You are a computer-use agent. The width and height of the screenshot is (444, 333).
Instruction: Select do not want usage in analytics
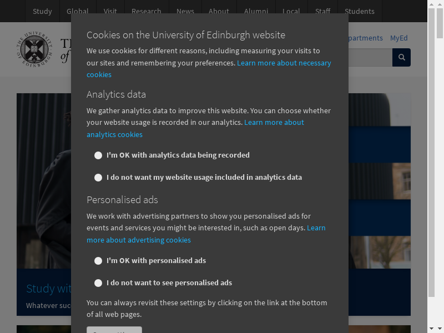point(98,178)
